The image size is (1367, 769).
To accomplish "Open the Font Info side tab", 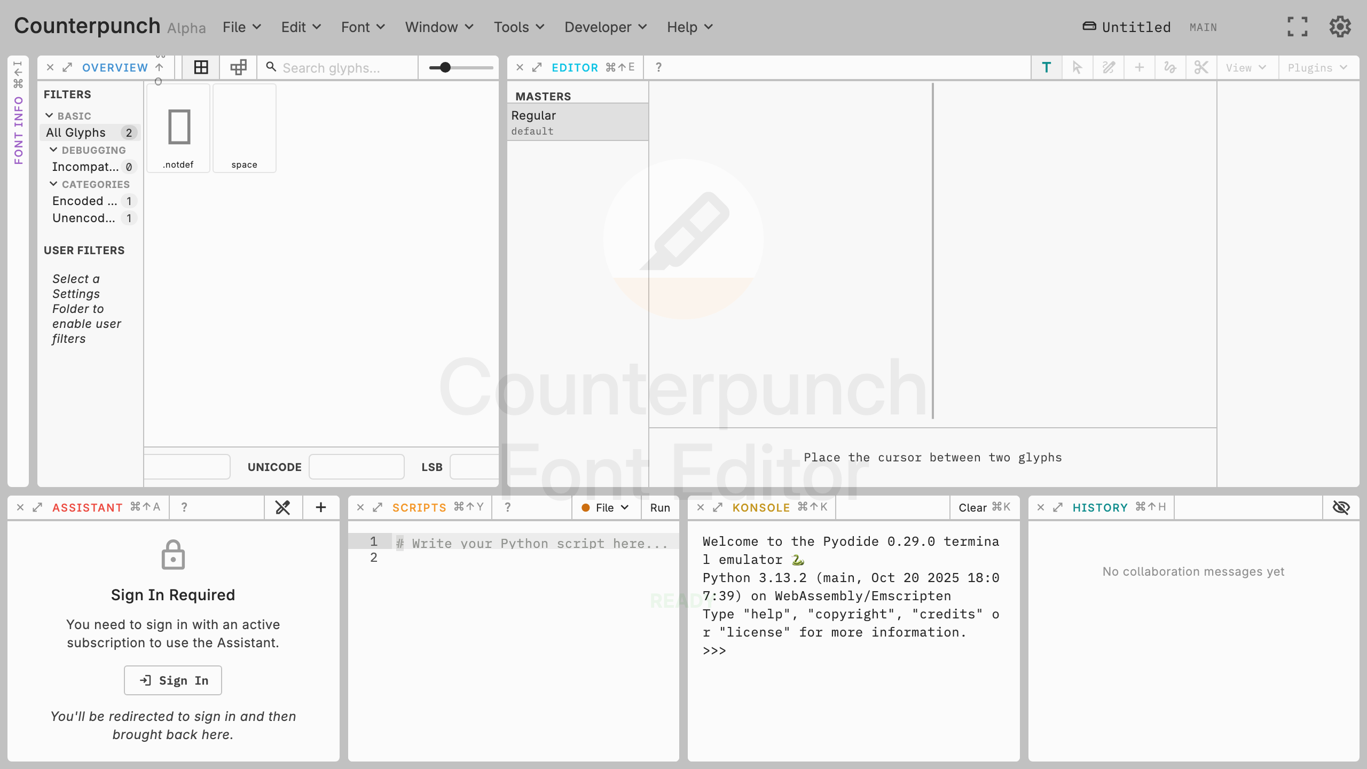I will coord(18,272).
